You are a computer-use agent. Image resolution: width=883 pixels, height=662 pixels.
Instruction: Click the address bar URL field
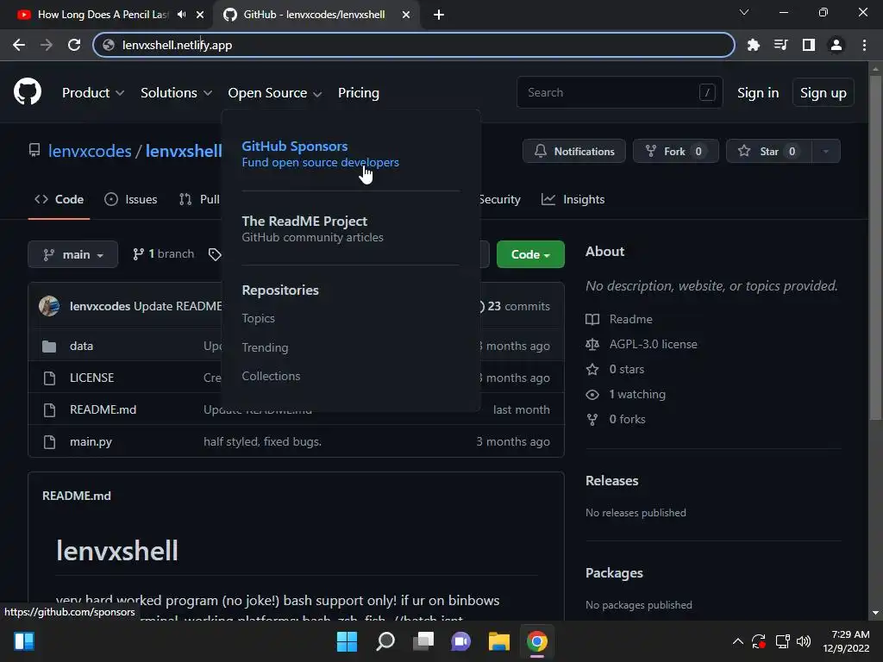pos(414,45)
